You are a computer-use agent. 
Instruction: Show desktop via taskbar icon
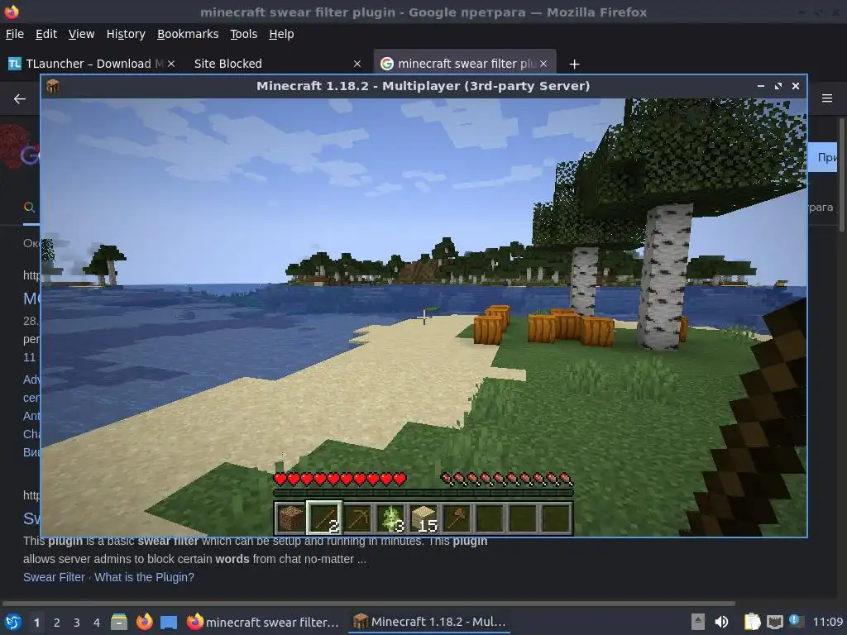[x=169, y=622]
